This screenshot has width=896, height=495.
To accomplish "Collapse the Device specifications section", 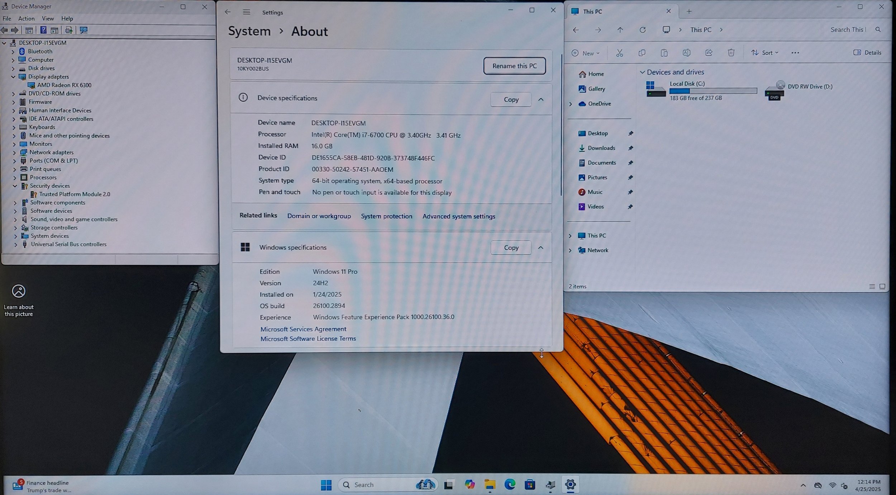I will [x=541, y=99].
